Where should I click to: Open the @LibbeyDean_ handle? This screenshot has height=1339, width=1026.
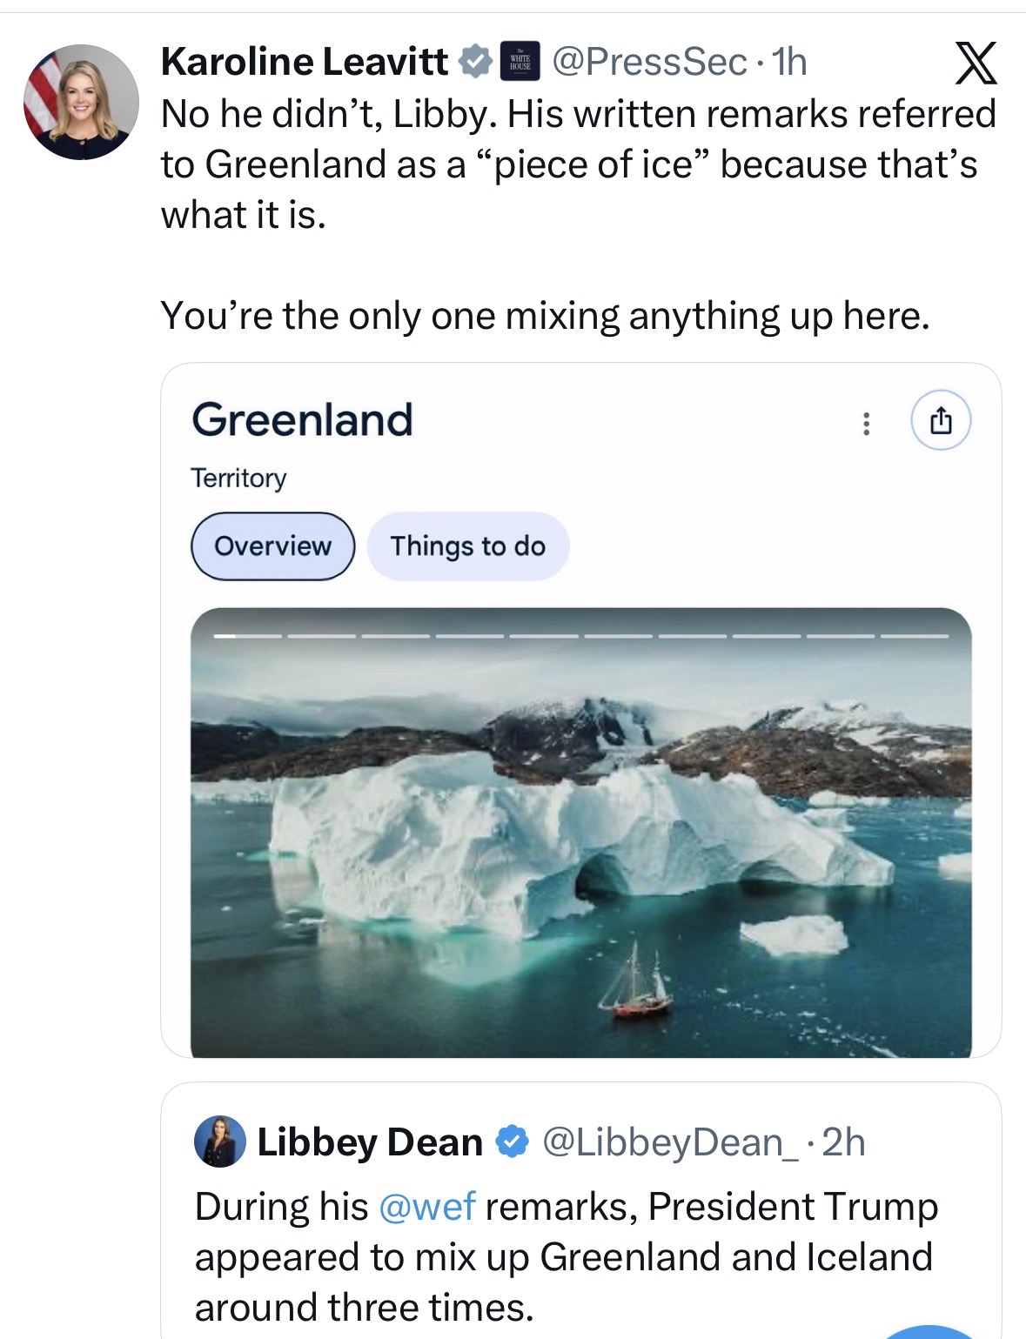coord(669,1141)
